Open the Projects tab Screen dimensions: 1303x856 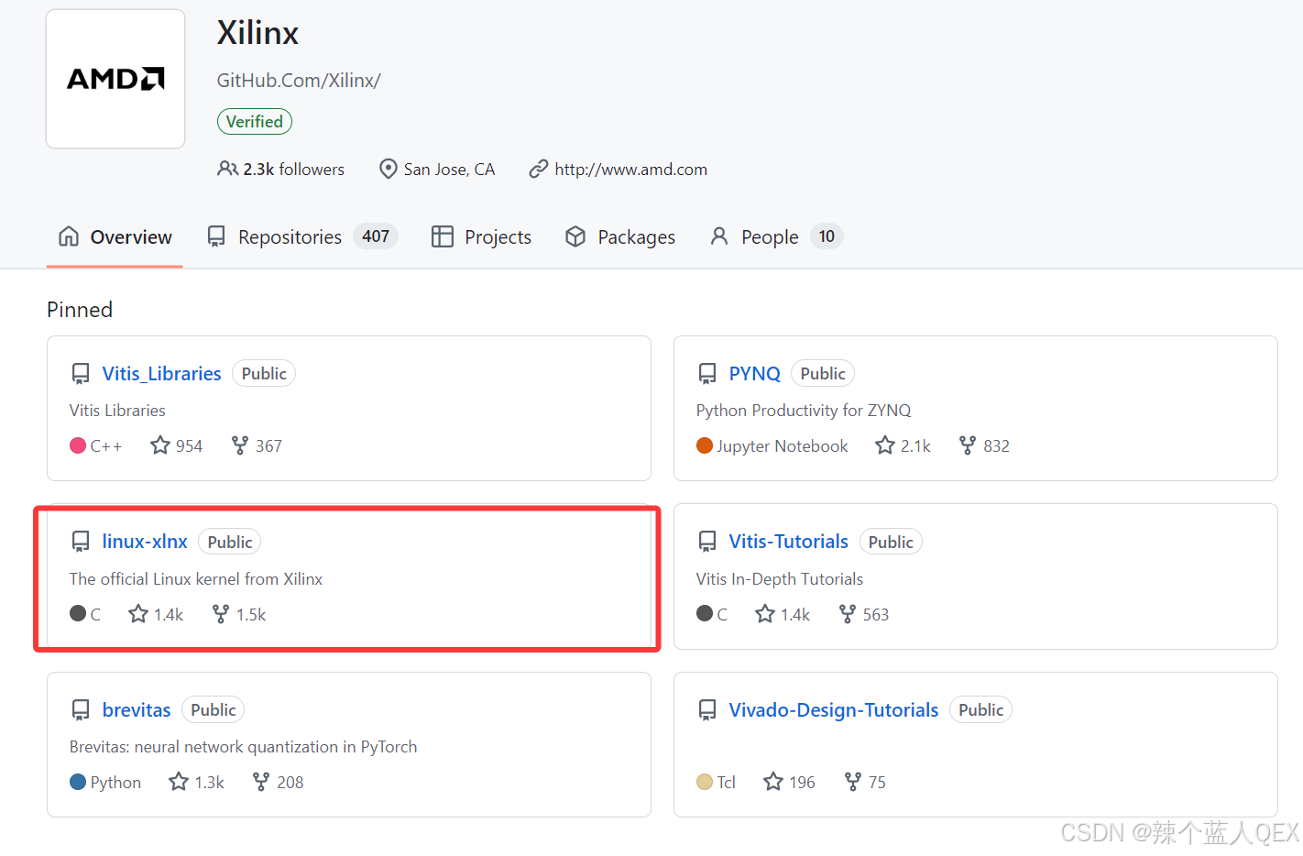tap(482, 237)
